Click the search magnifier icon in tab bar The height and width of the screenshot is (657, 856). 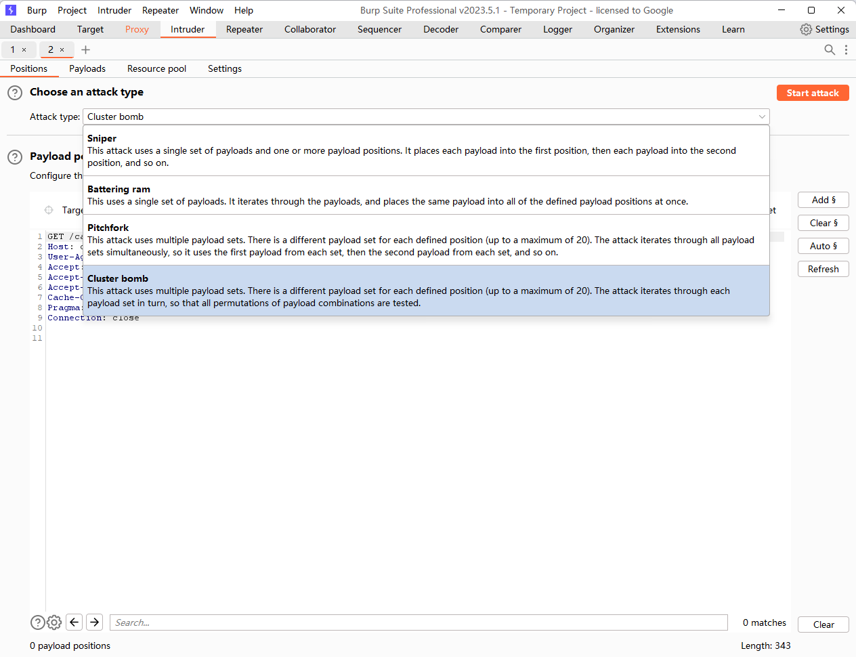830,49
